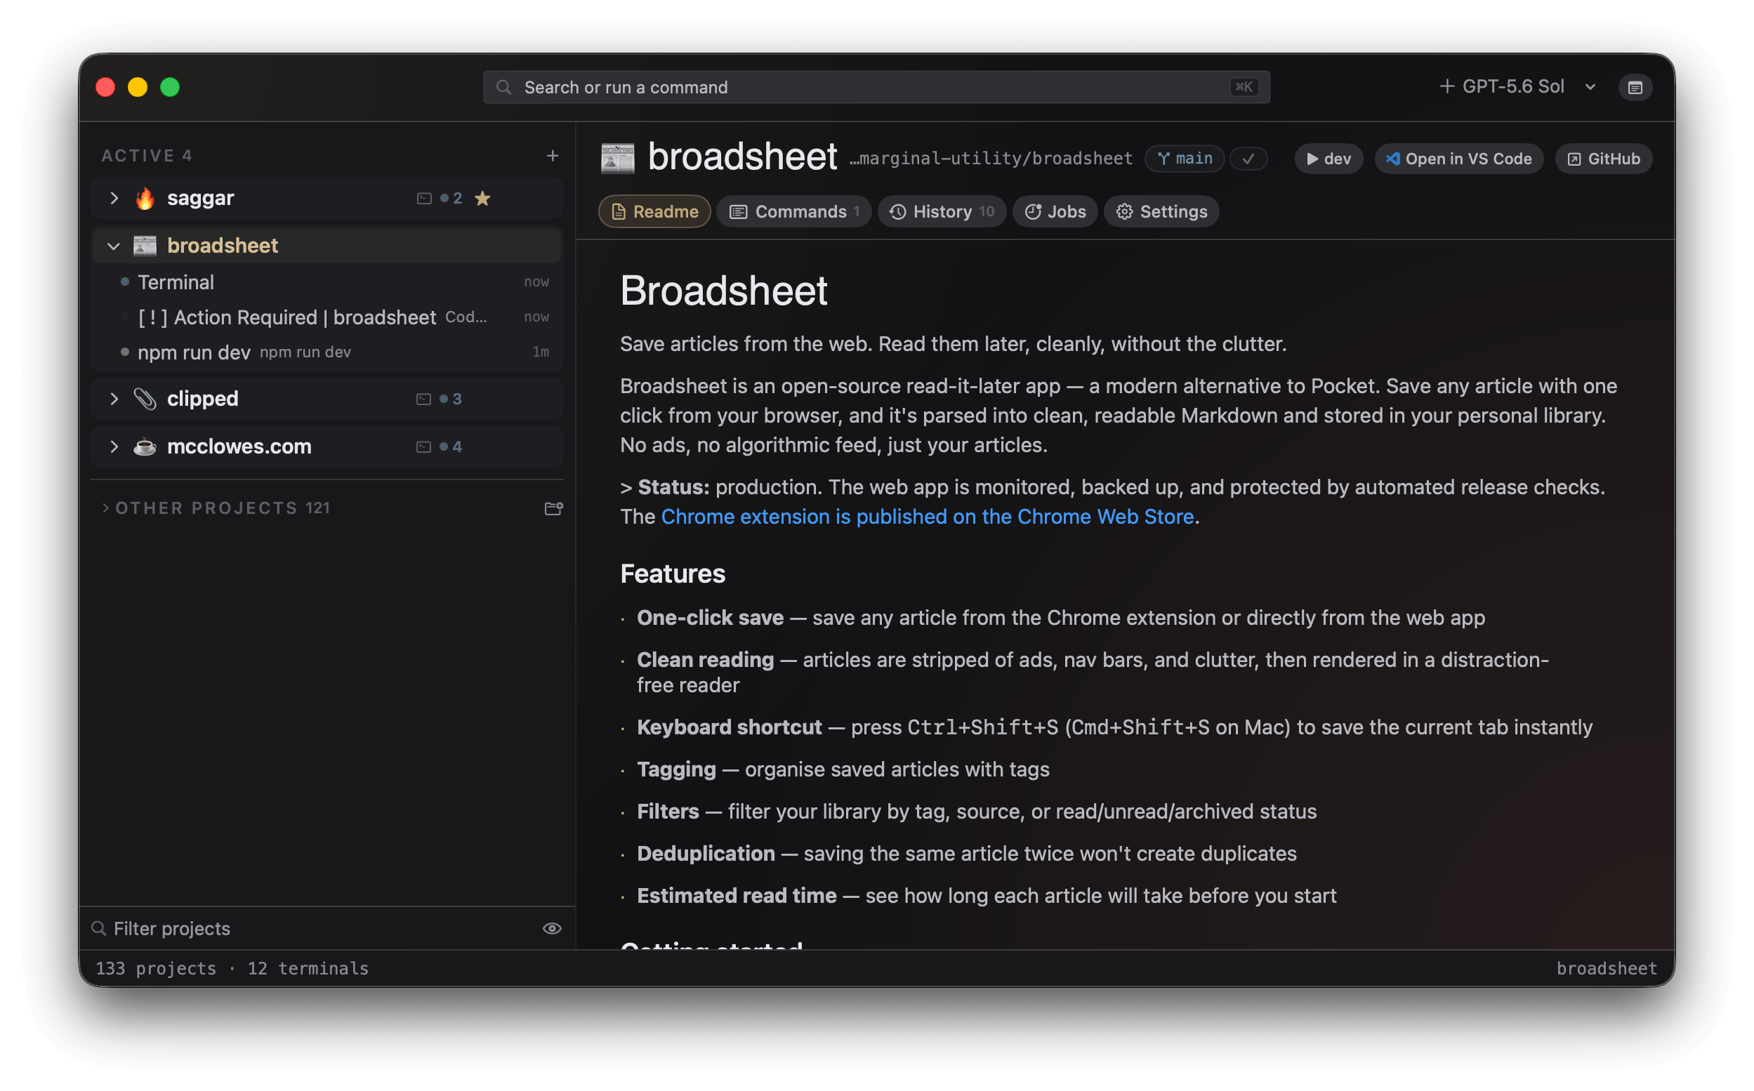Select the npm run dev session row

tap(327, 352)
